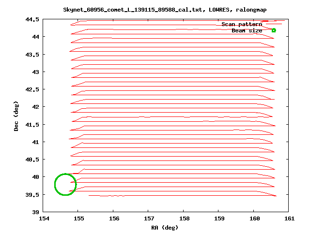Select the 'Beam size' legend label
The height and width of the screenshot is (232, 310).
247,30
